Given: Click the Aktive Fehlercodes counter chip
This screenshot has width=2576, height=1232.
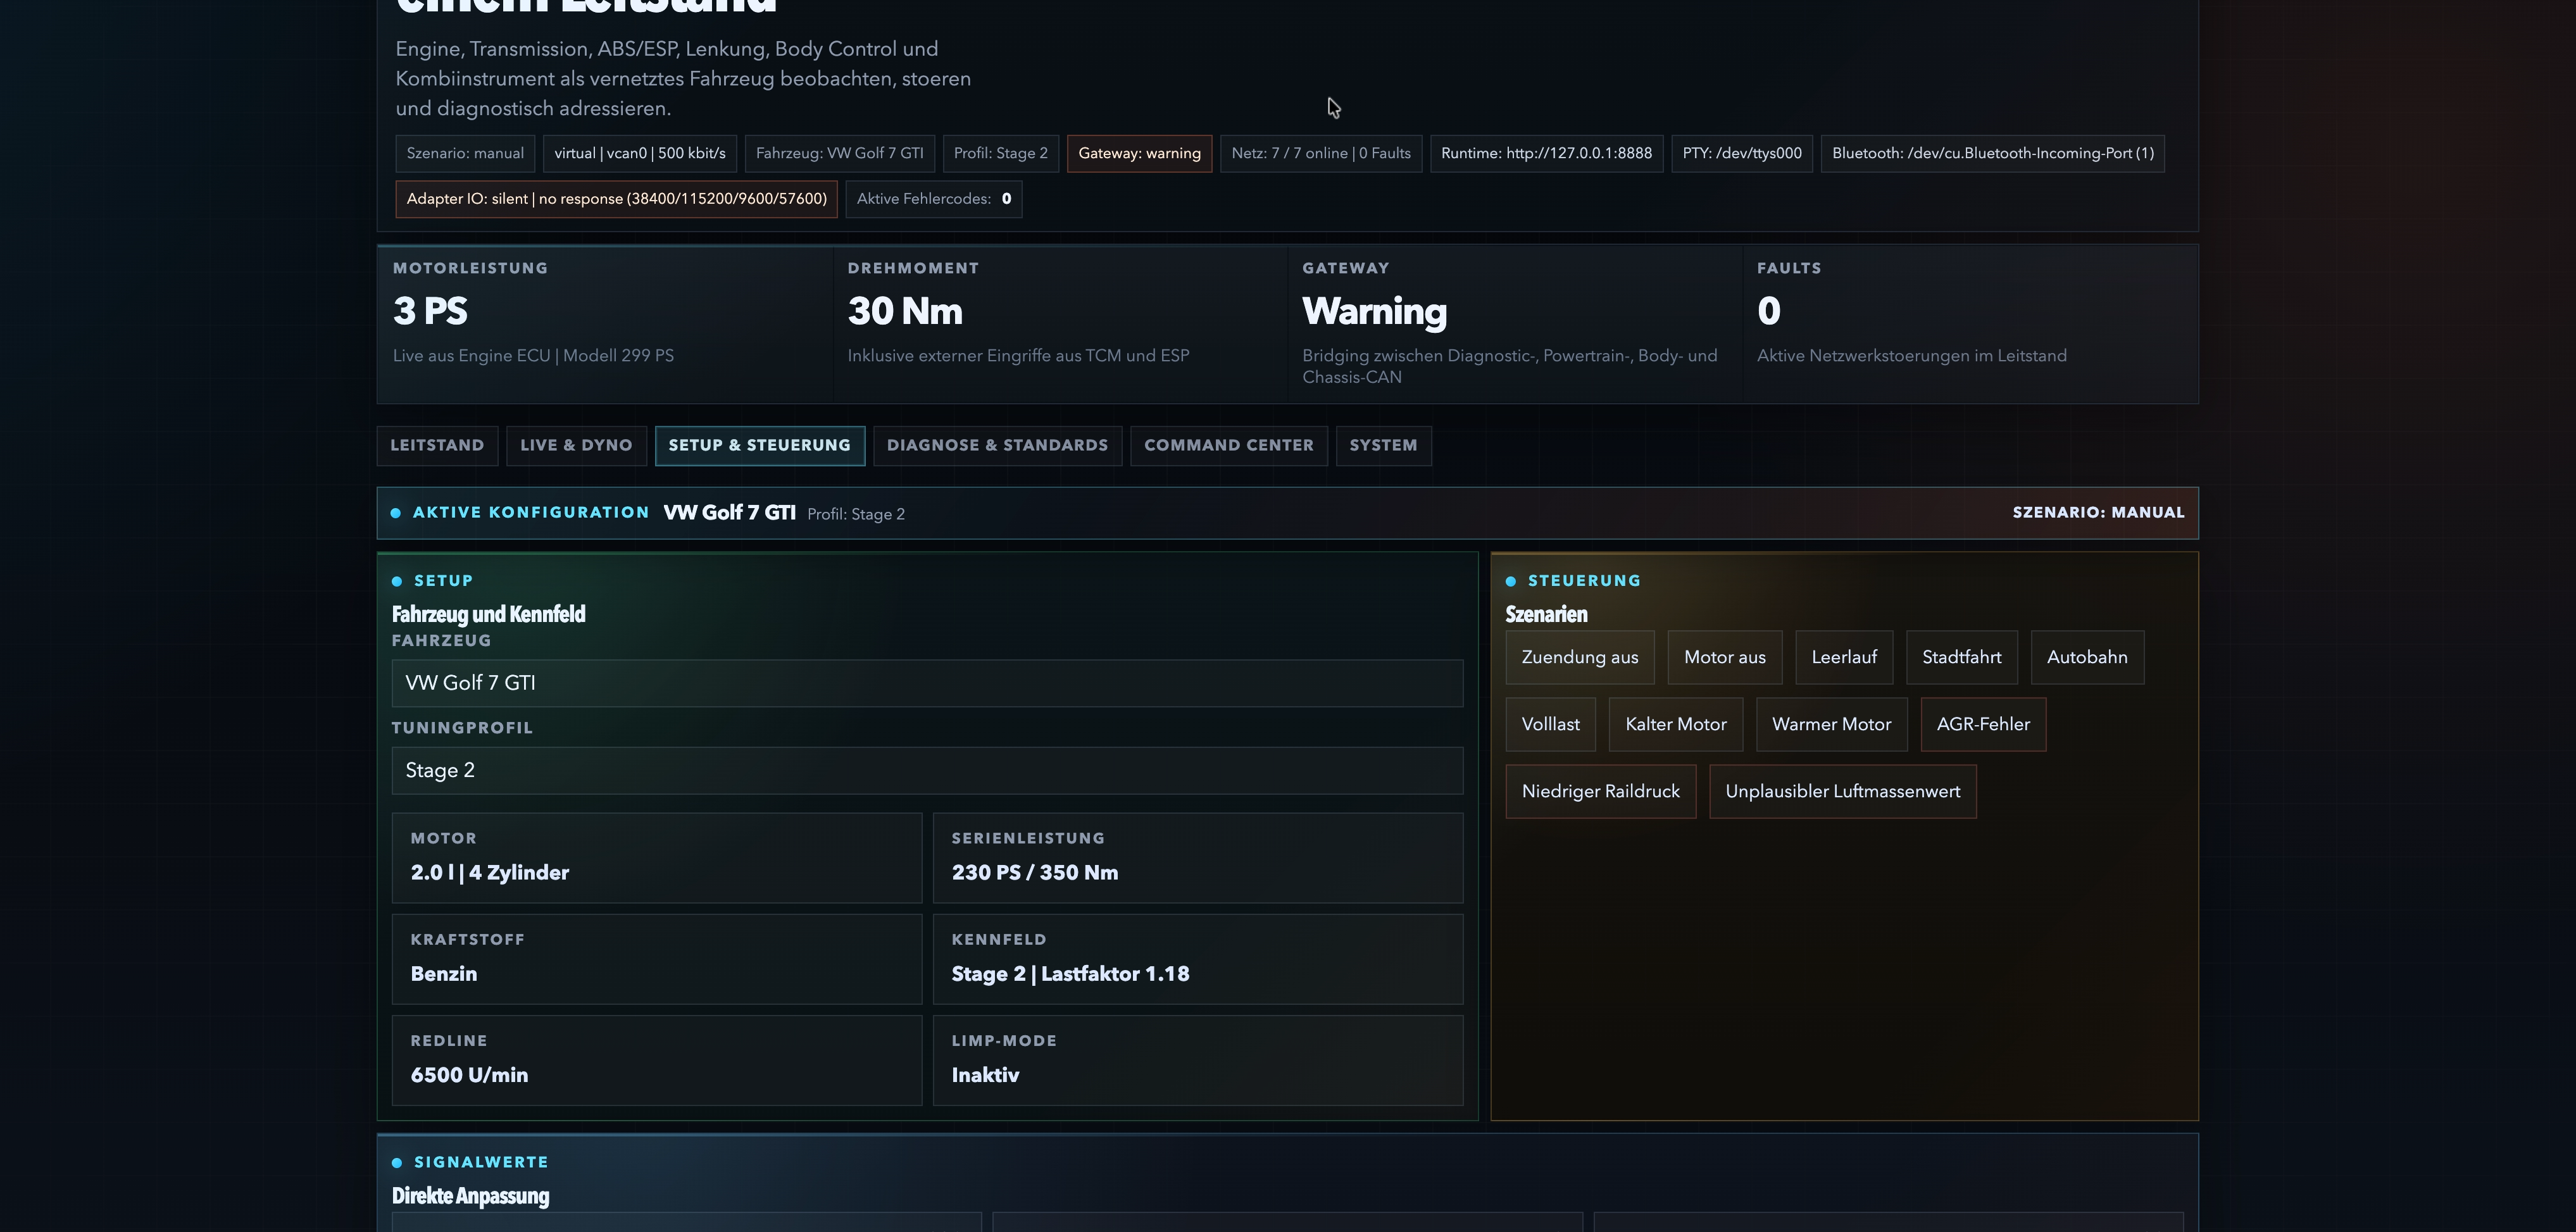Looking at the screenshot, I should [x=934, y=199].
